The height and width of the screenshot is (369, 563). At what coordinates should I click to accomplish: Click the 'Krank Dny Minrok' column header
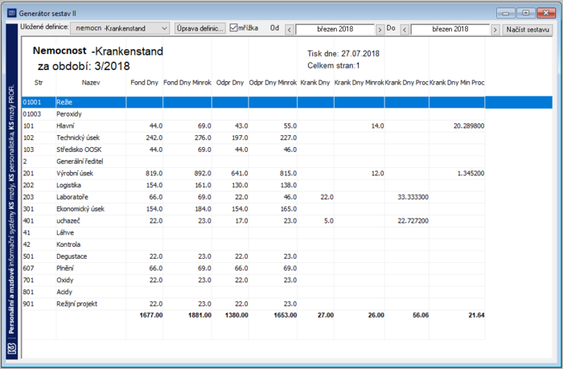tap(359, 83)
